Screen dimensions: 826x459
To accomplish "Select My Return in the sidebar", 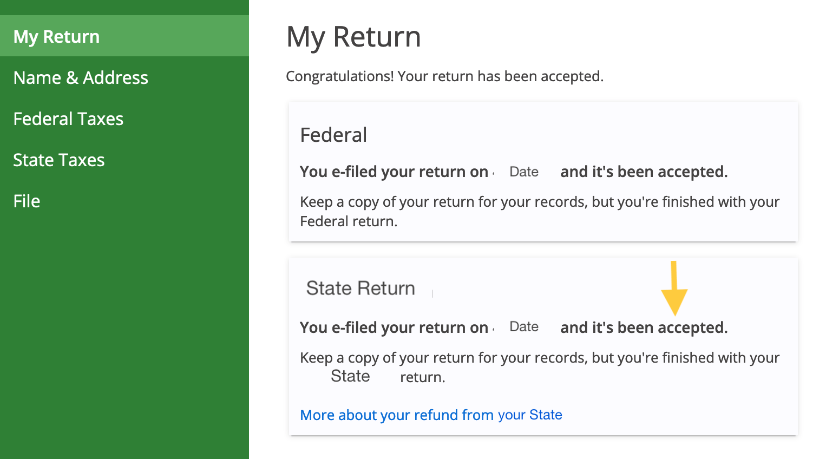I will (56, 36).
